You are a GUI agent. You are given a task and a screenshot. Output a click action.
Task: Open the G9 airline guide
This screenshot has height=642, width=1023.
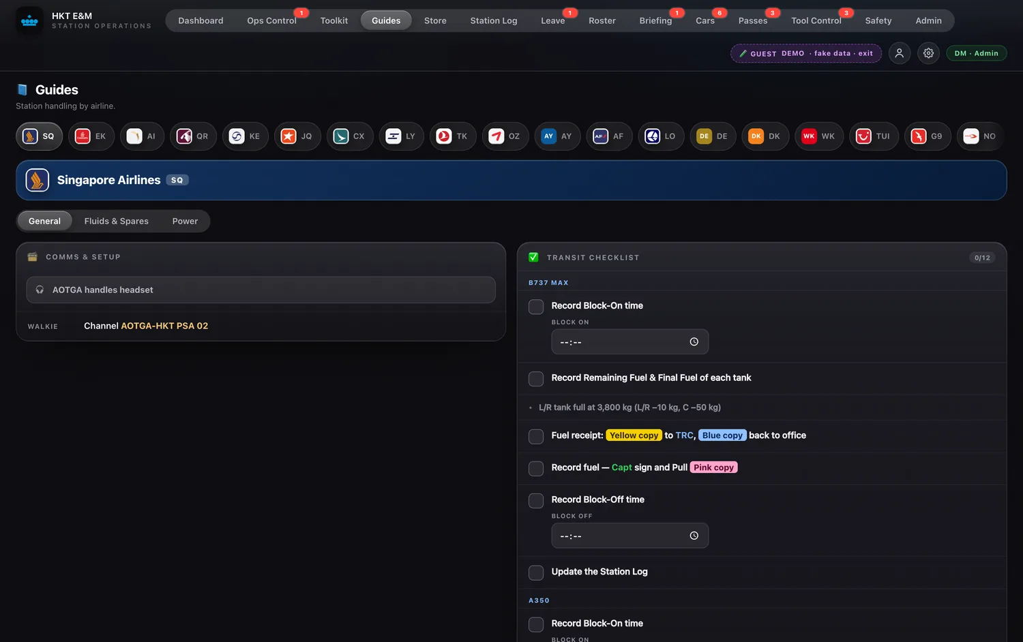click(928, 136)
